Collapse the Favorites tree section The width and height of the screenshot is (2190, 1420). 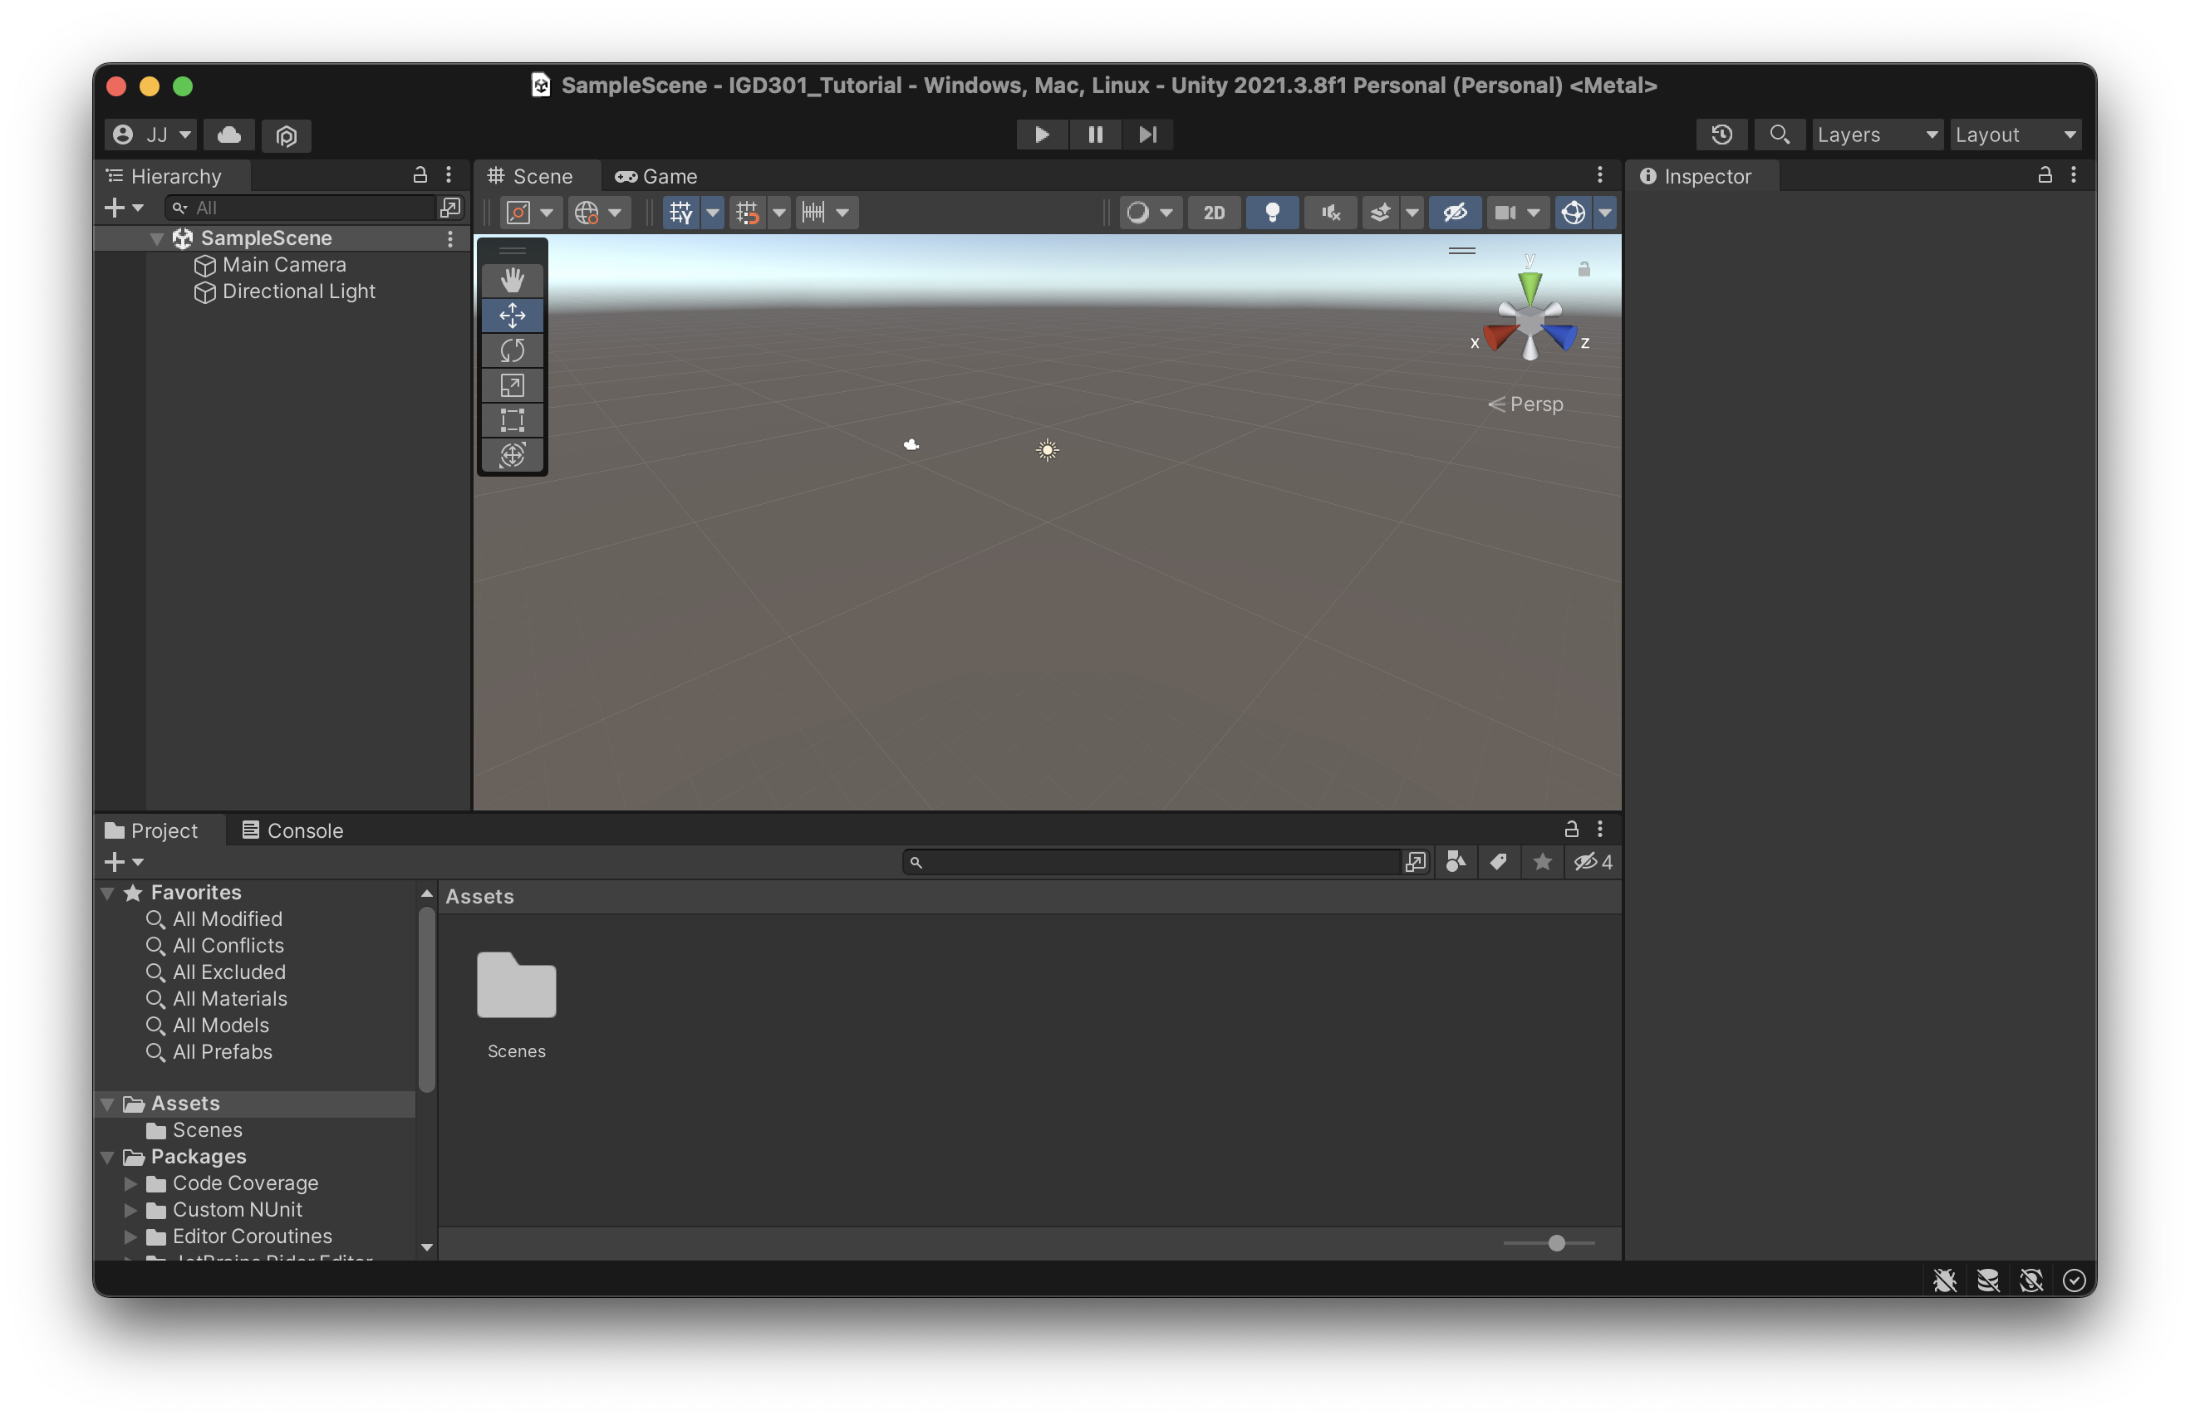tap(108, 893)
